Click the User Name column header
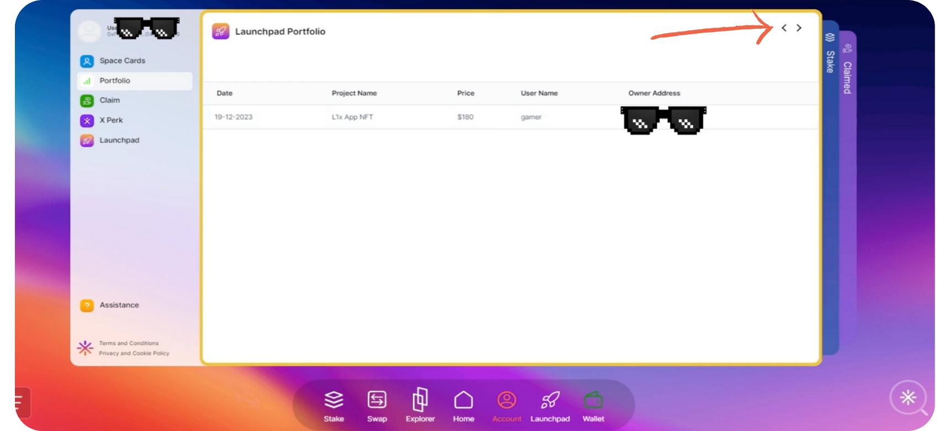Image resolution: width=950 pixels, height=431 pixels. 539,93
